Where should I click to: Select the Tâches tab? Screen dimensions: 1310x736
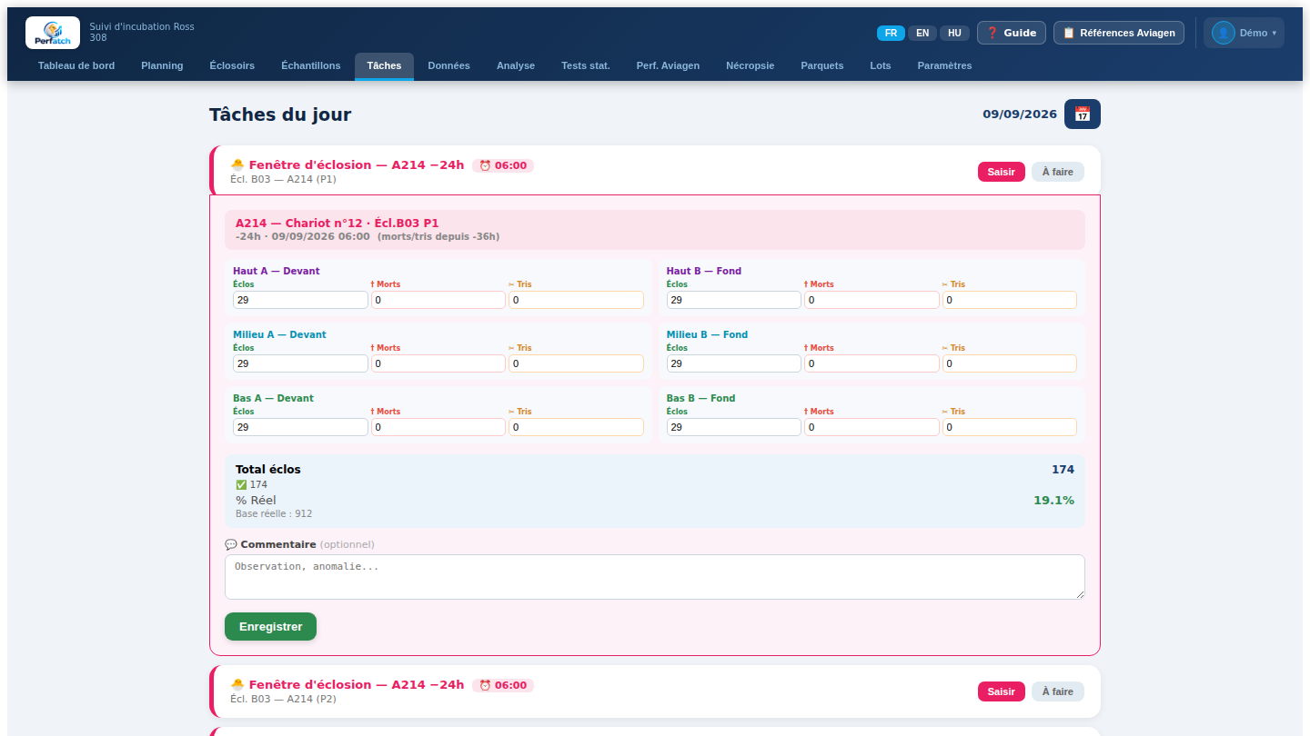tap(384, 65)
